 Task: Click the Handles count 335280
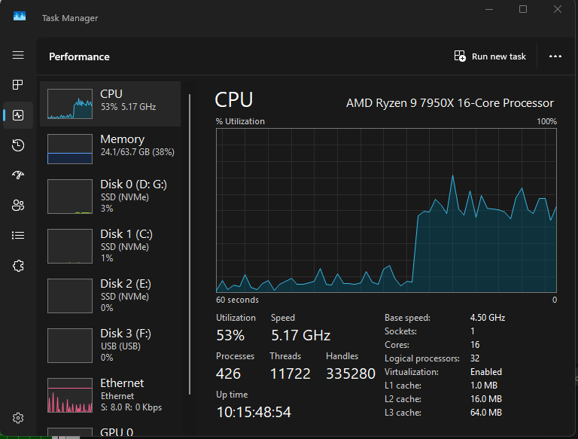351,373
